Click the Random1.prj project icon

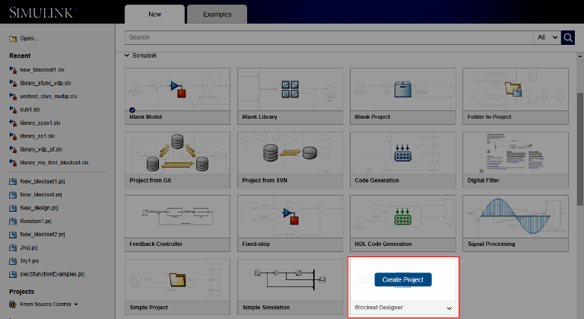point(13,221)
